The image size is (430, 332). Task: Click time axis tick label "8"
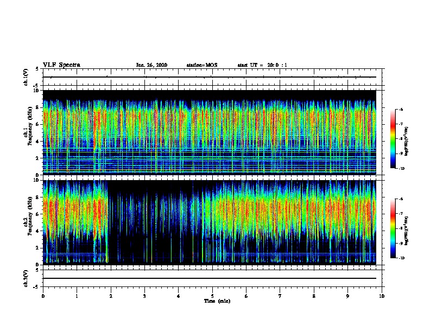(314, 296)
